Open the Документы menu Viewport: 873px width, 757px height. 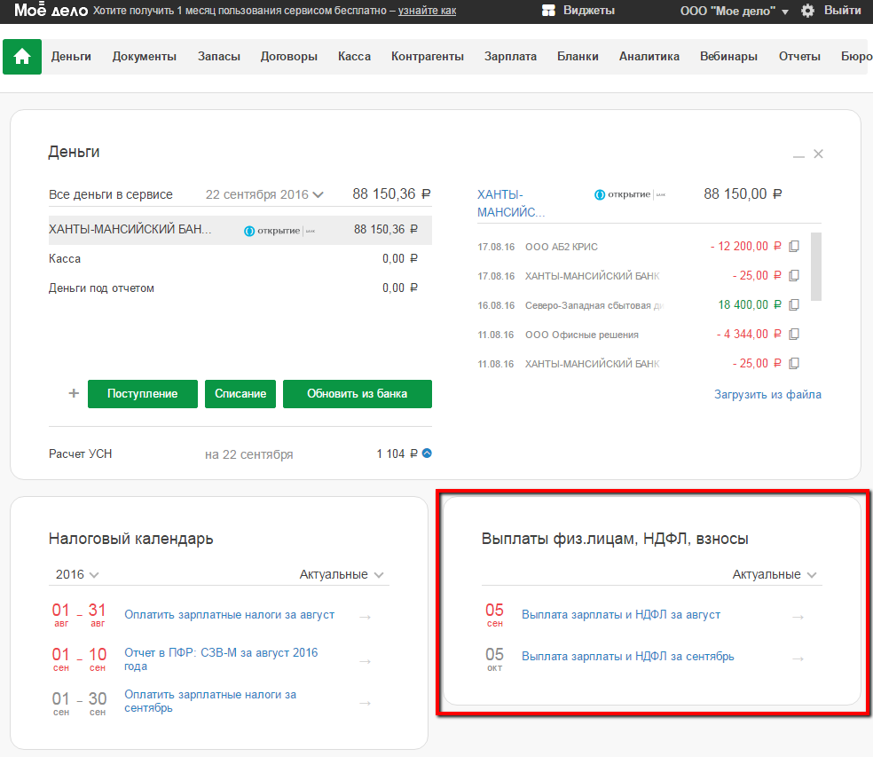click(144, 56)
